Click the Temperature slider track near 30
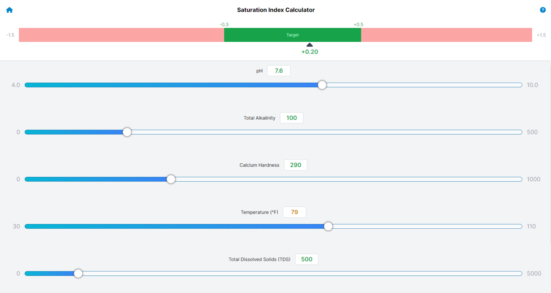 (x=32, y=226)
